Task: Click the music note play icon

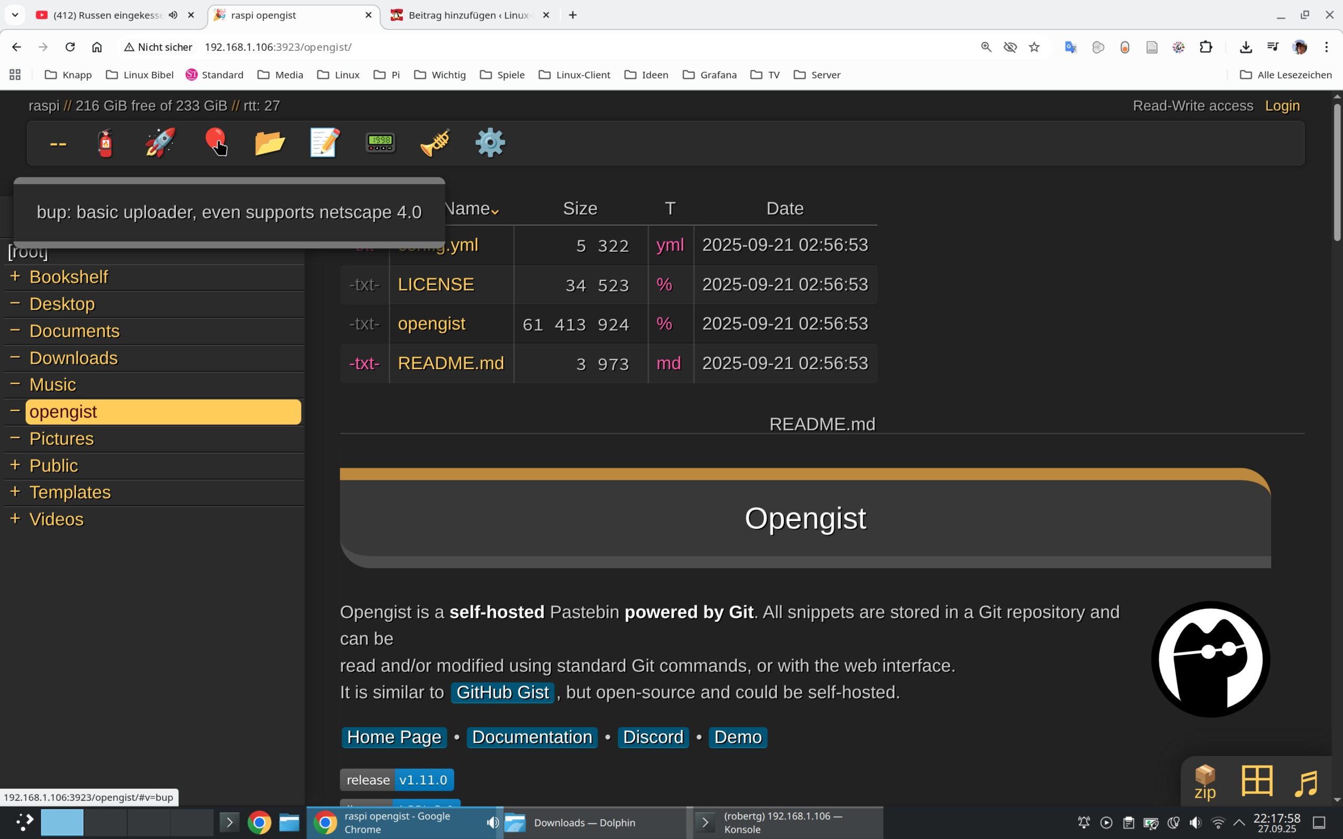Action: click(1306, 782)
